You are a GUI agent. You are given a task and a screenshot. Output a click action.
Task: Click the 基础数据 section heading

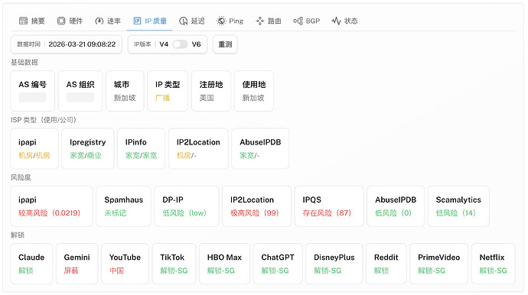[x=24, y=62]
